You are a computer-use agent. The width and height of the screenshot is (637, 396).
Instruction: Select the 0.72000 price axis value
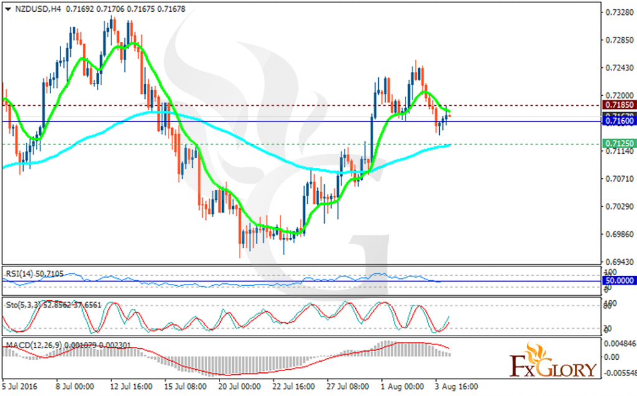point(620,95)
